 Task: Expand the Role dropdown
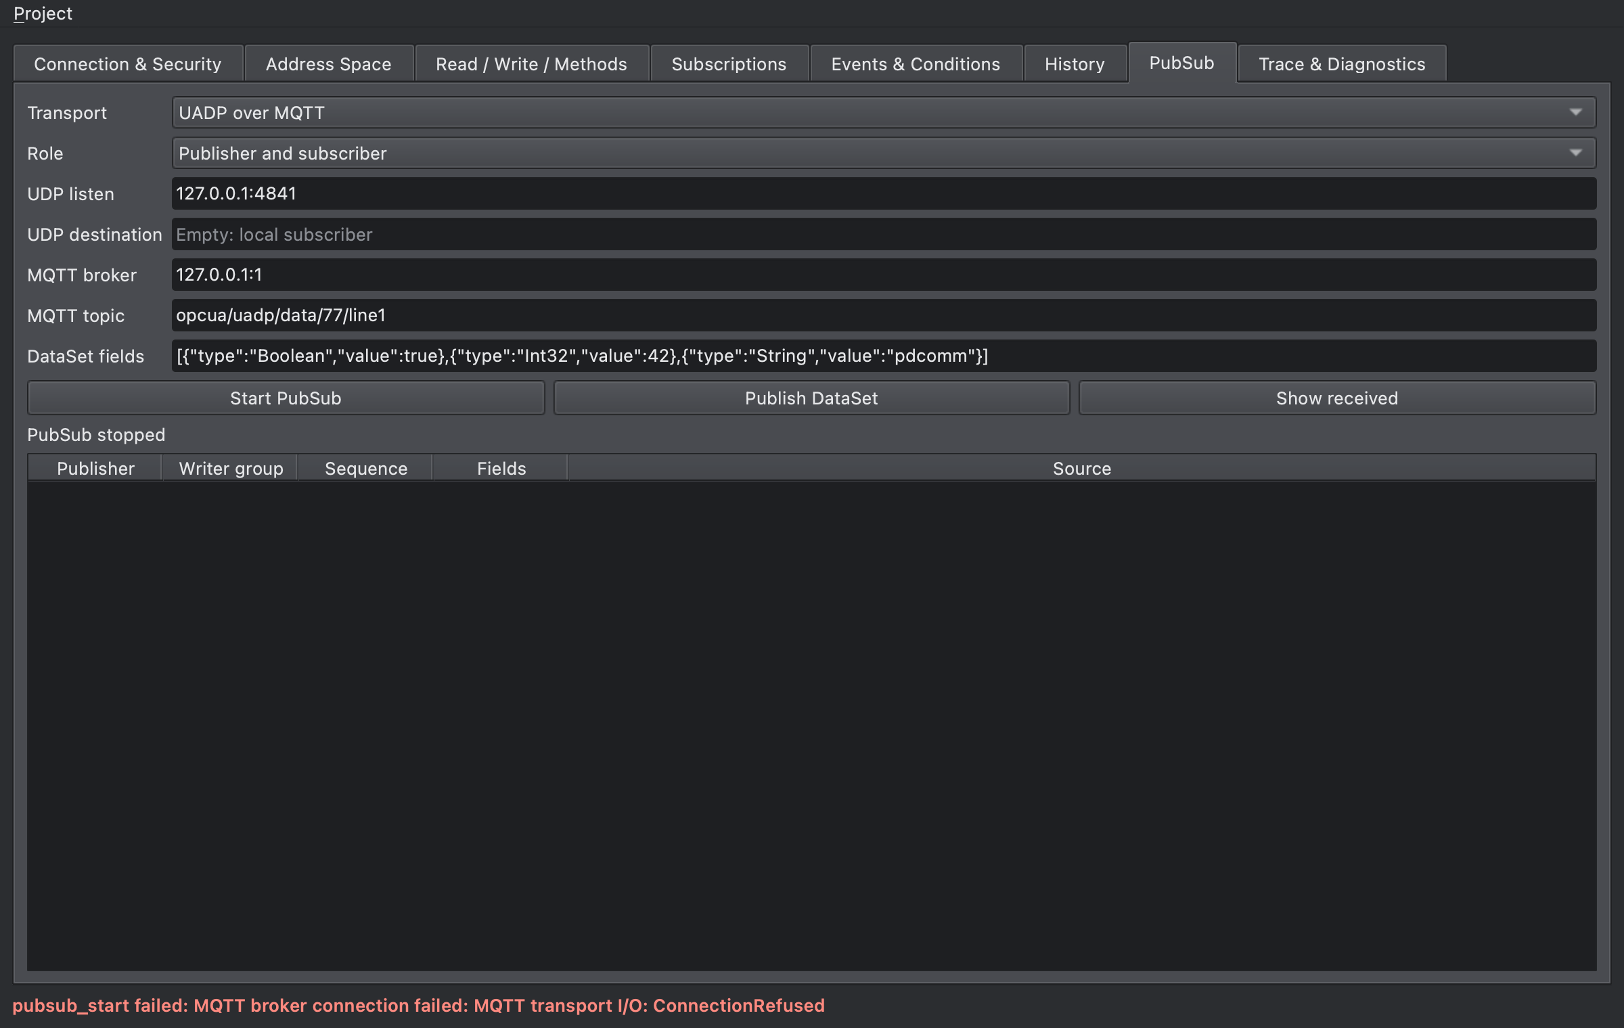click(884, 154)
